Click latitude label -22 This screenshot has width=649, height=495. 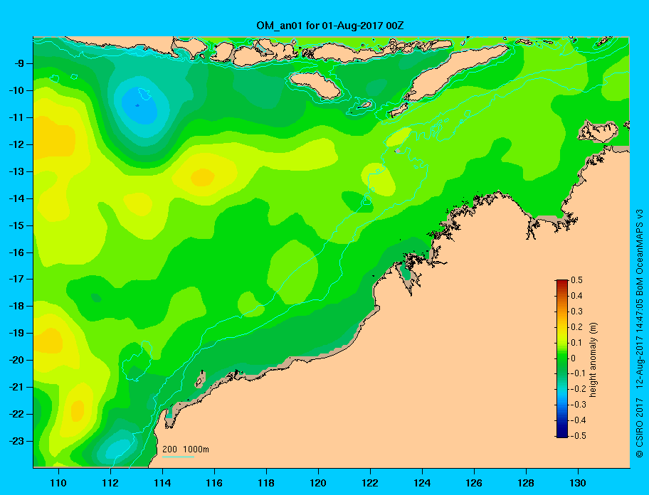coord(17,415)
